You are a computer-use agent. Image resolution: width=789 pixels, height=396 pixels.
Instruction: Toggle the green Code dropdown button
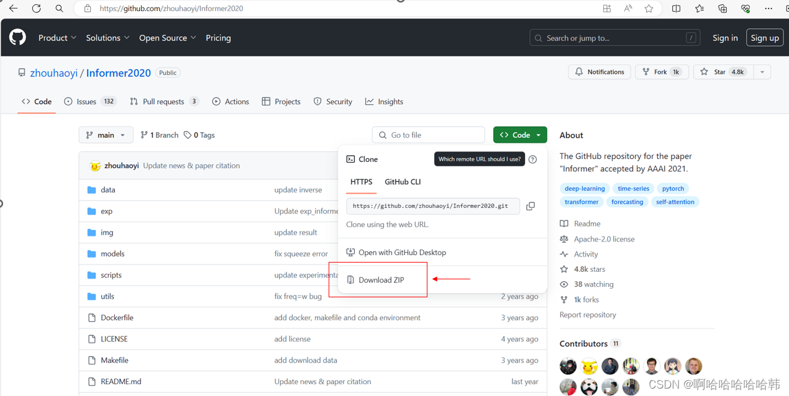[x=520, y=135]
